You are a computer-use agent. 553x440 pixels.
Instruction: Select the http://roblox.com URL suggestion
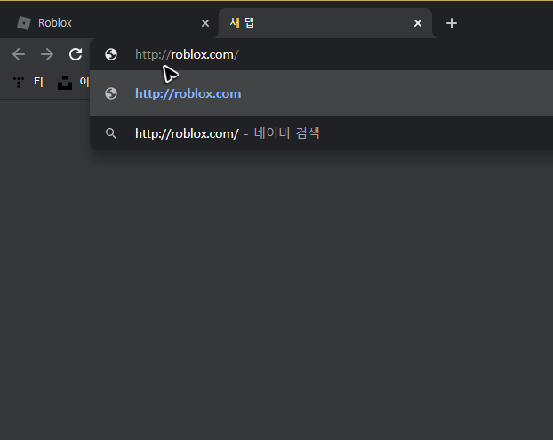tap(321, 93)
